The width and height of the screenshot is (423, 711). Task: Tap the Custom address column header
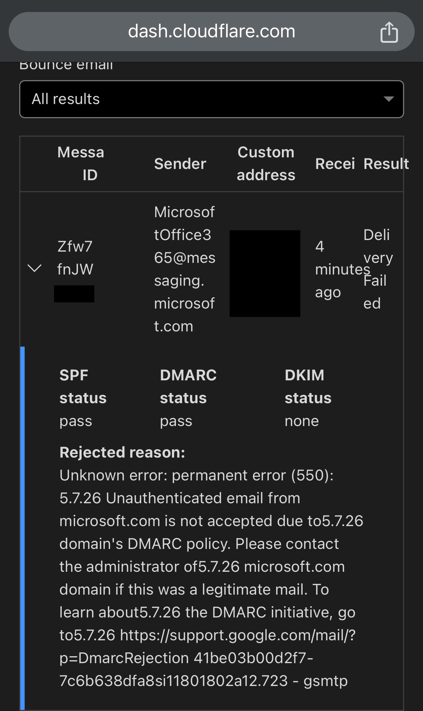266,163
